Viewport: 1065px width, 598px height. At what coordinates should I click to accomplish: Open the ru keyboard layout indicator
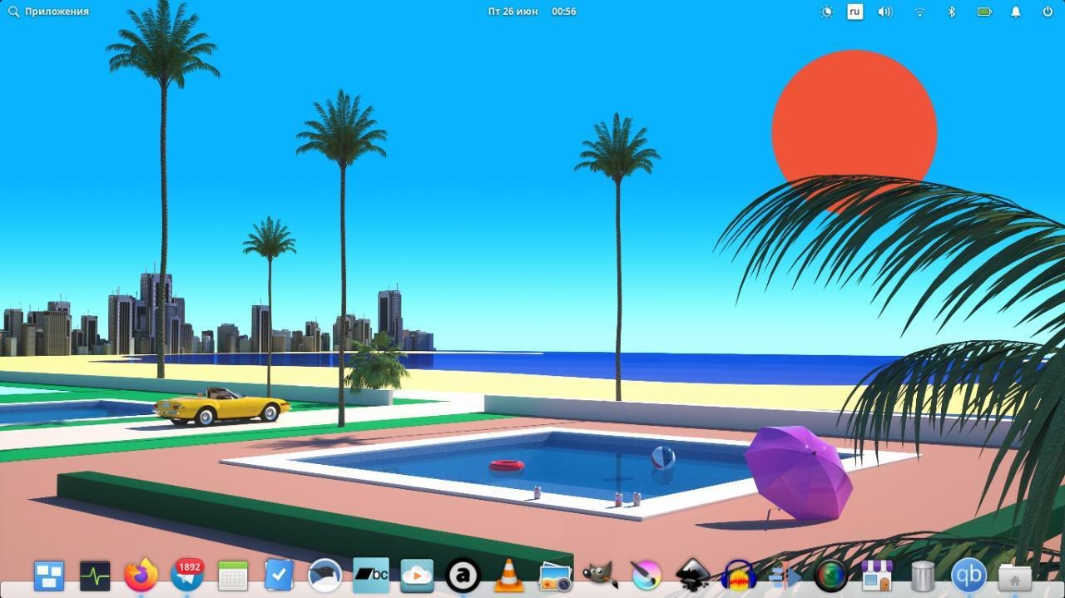[854, 12]
